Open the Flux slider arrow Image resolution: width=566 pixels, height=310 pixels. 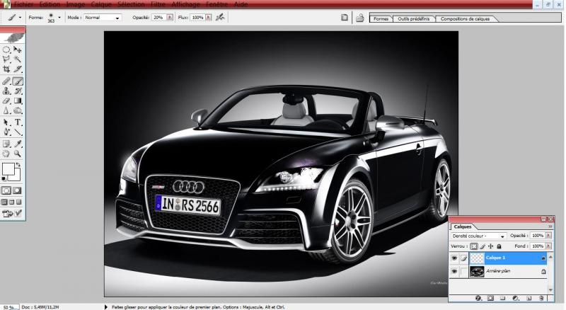point(208,18)
